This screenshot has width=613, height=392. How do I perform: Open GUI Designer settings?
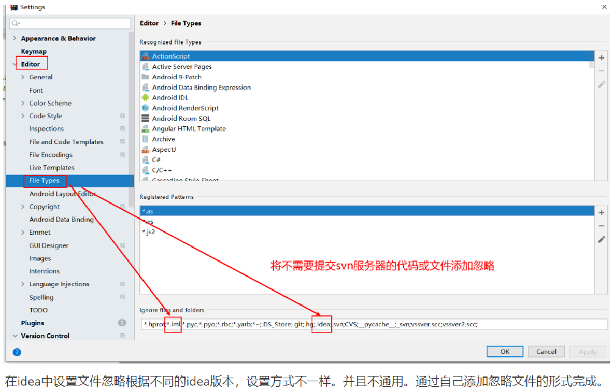point(49,245)
